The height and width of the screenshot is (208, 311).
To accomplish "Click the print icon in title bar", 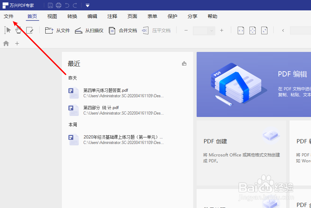I will click(58, 5).
